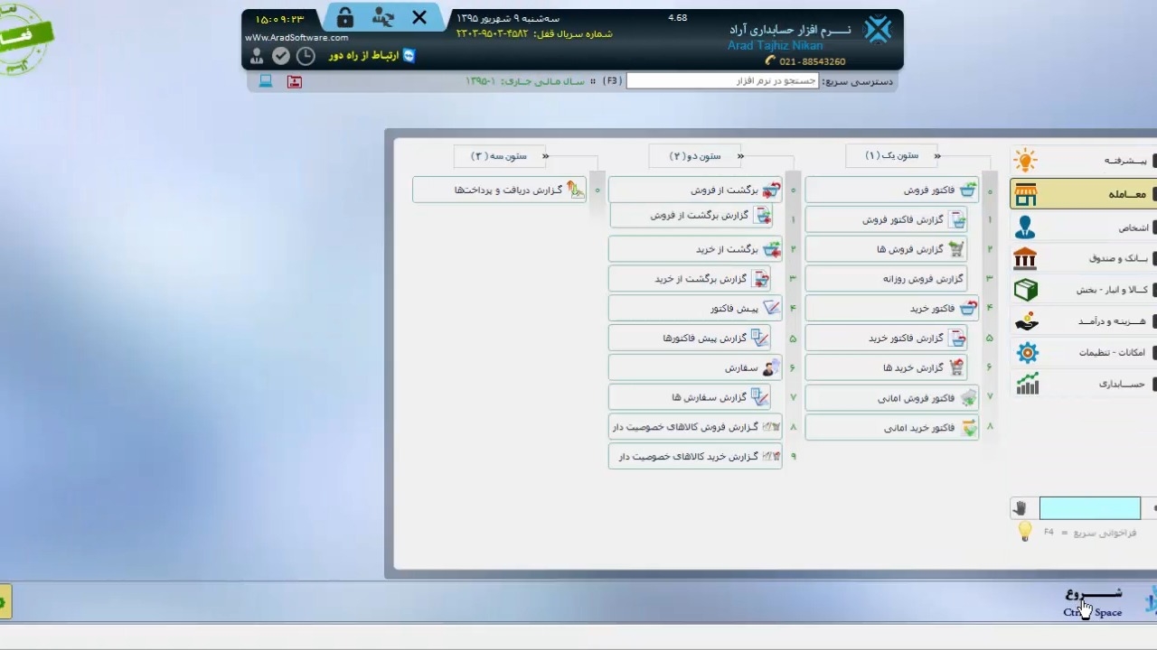Image resolution: width=1157 pixels, height=650 pixels.
Task: Click the پیش فاکتور (pro forma invoice) item
Action: coord(694,309)
